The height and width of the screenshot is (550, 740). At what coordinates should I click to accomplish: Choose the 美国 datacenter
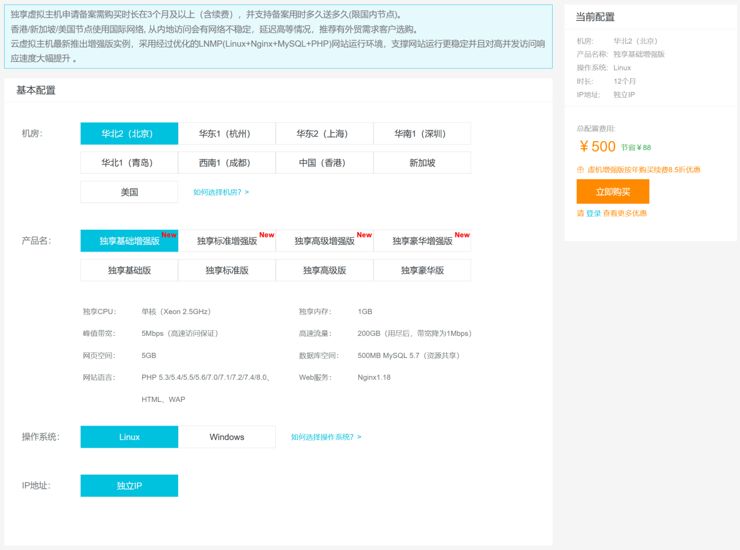[128, 191]
